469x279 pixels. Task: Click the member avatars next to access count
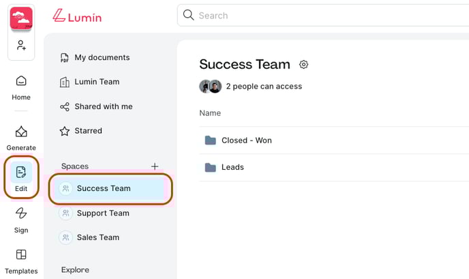click(211, 87)
